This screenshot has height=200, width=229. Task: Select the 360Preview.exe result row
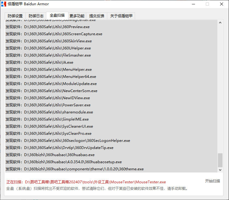[111, 27]
